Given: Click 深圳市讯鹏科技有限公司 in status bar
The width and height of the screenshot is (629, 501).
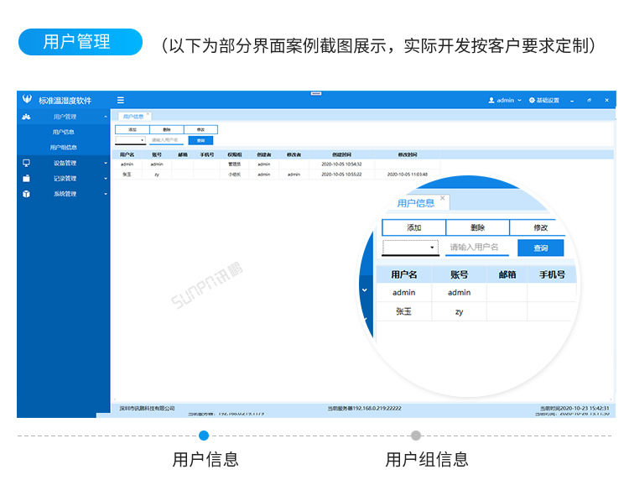Looking at the screenshot, I should [147, 408].
